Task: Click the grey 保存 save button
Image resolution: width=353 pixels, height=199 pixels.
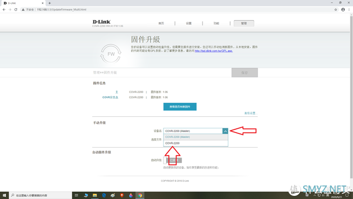Action: pos(245,73)
